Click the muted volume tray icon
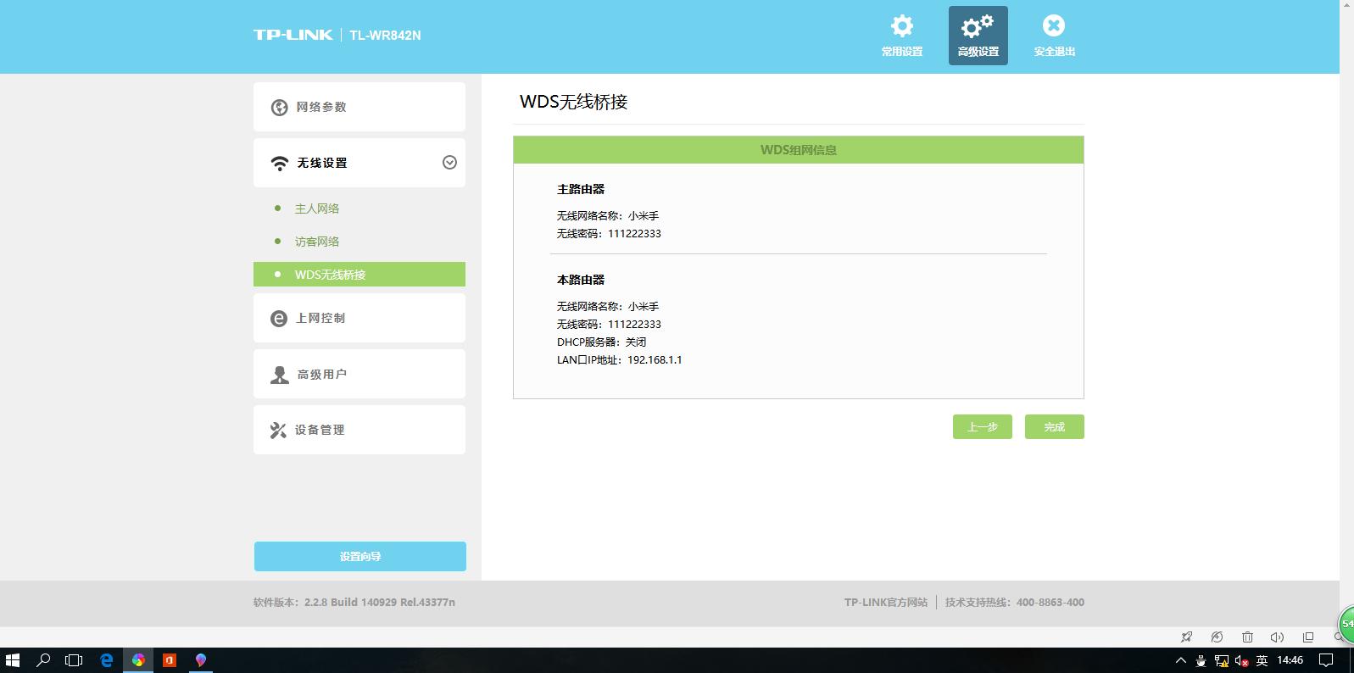 (1242, 660)
